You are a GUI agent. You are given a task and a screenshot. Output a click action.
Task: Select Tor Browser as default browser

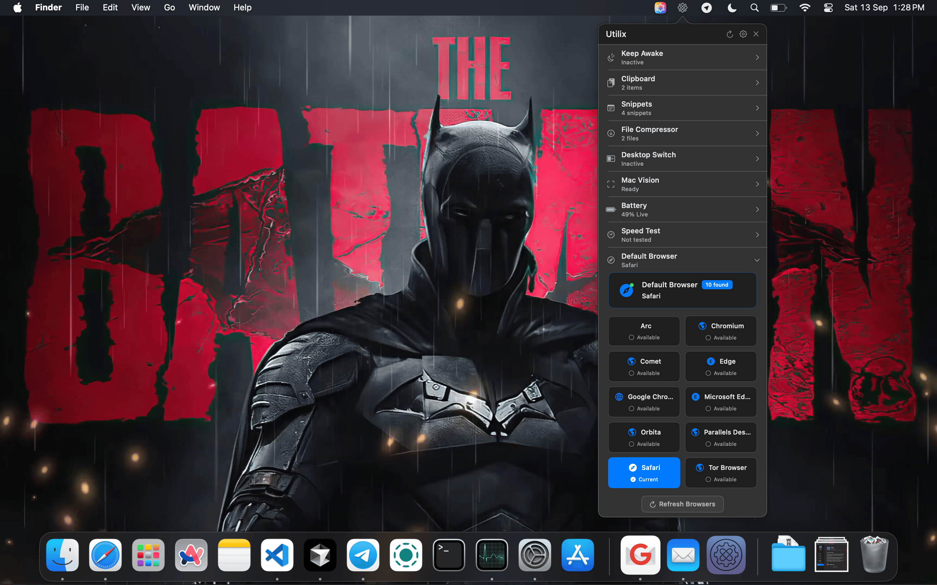(721, 473)
